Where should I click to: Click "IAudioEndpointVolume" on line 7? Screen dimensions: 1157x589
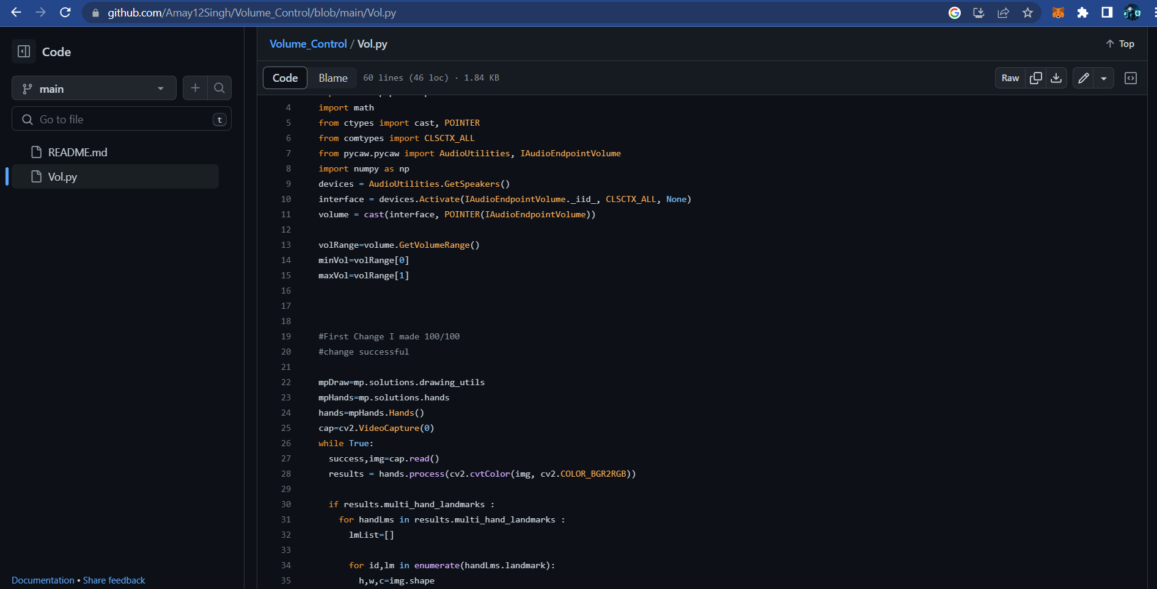click(570, 153)
